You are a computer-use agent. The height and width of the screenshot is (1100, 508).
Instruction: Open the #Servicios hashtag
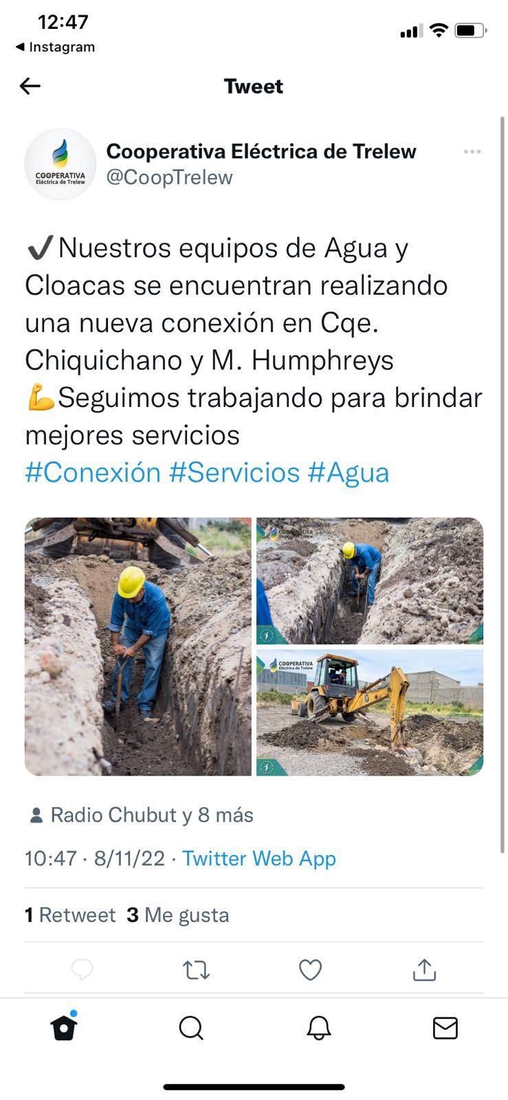tap(234, 472)
